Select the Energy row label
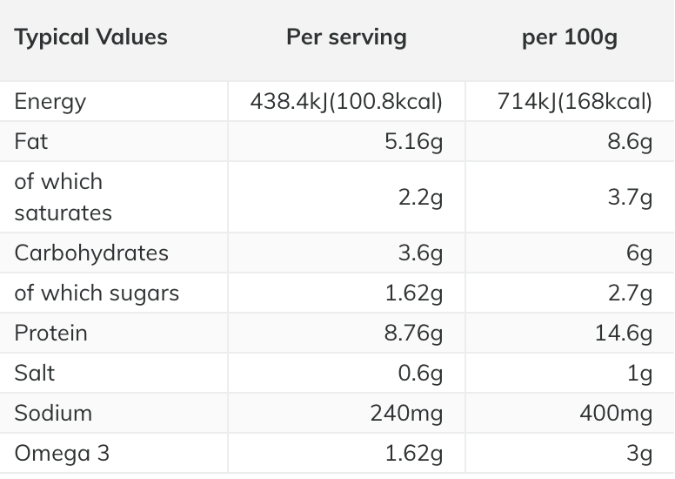The image size is (675, 479). click(x=50, y=102)
